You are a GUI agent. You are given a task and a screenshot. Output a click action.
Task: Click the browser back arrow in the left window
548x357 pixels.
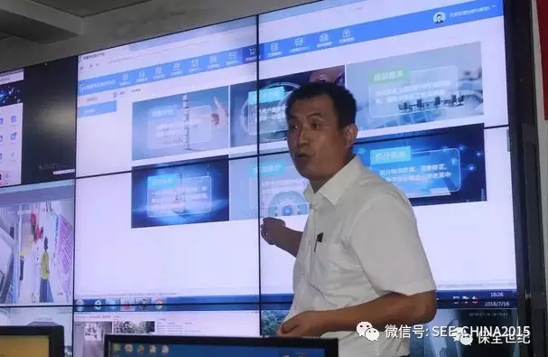pos(82,67)
